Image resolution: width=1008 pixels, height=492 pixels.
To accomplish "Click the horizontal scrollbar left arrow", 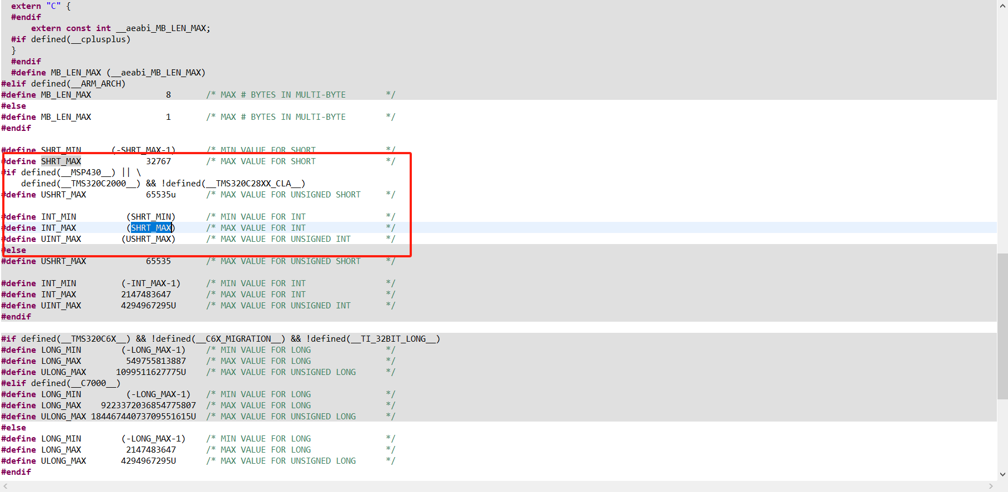I will (x=6, y=486).
